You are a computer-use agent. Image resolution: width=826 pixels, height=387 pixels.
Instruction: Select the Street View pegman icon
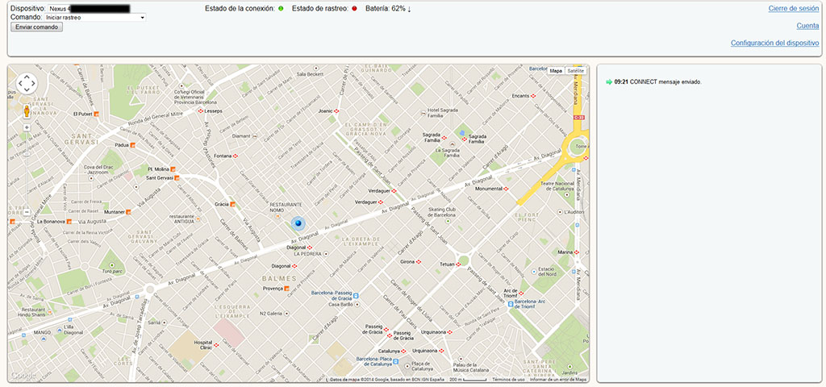coord(27,110)
